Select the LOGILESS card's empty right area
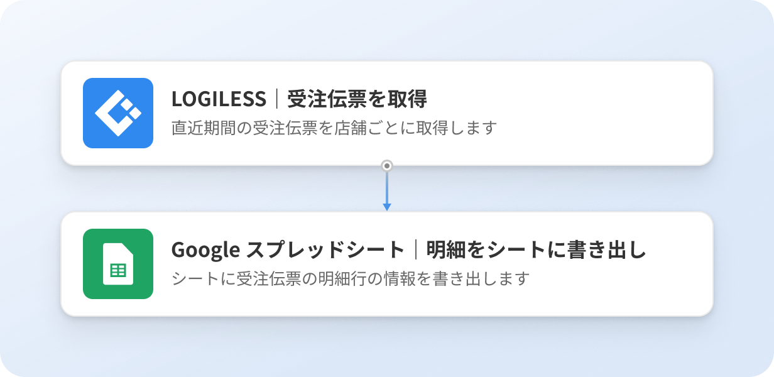The height and width of the screenshot is (377, 774). point(603,113)
